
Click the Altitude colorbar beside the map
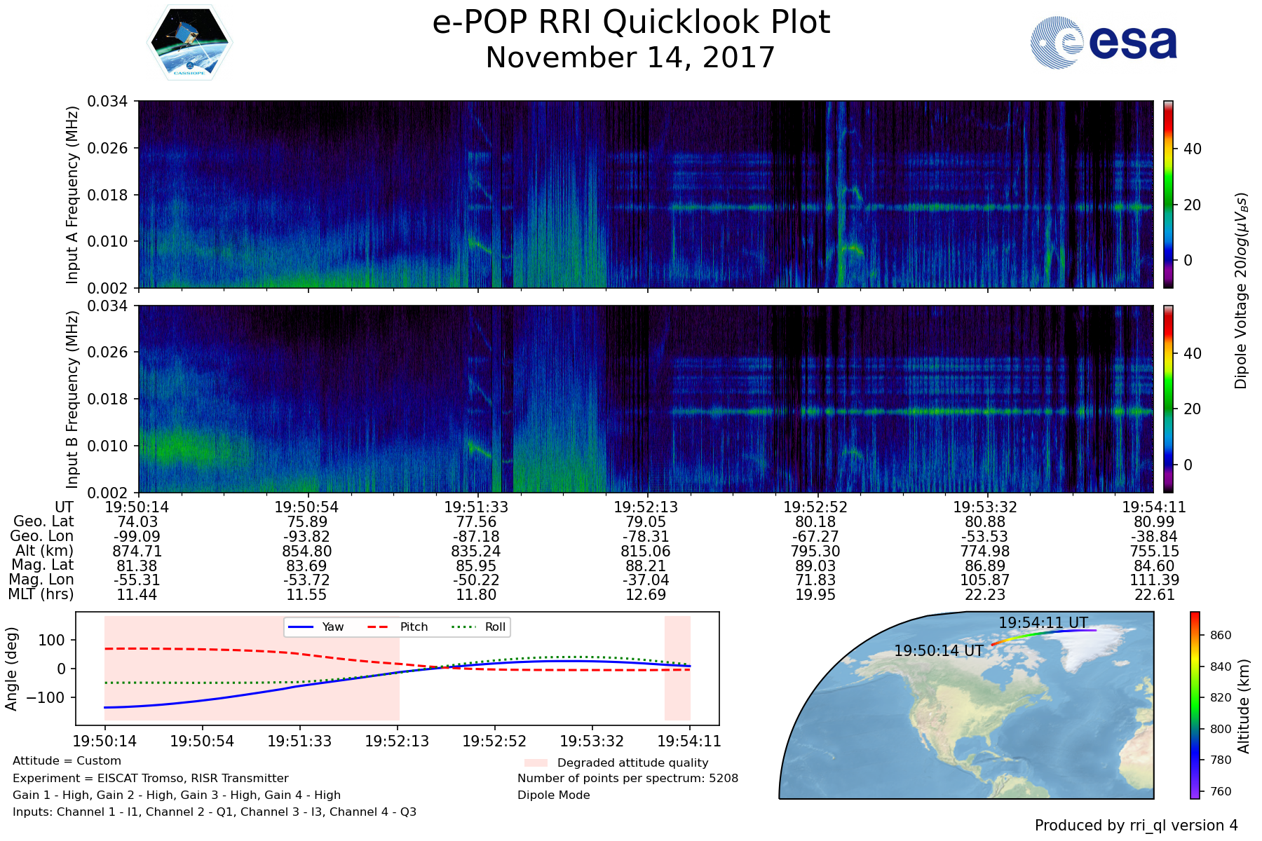click(x=1195, y=705)
